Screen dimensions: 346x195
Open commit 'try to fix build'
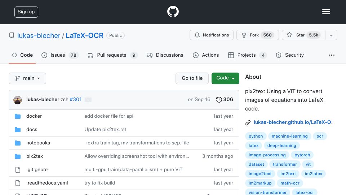tap(100, 183)
